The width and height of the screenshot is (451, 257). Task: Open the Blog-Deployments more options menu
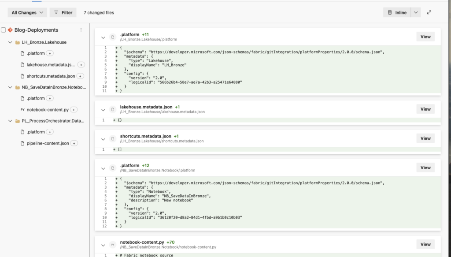81,30
